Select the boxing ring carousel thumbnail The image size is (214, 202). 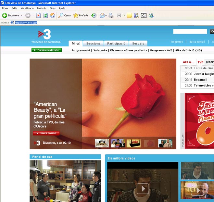pyautogui.click(x=133, y=143)
